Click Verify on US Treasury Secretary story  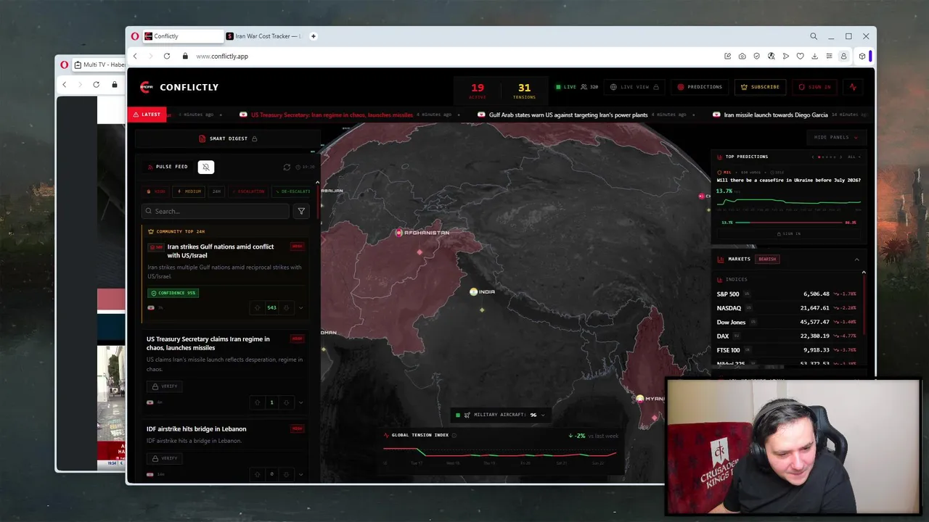[x=165, y=386]
